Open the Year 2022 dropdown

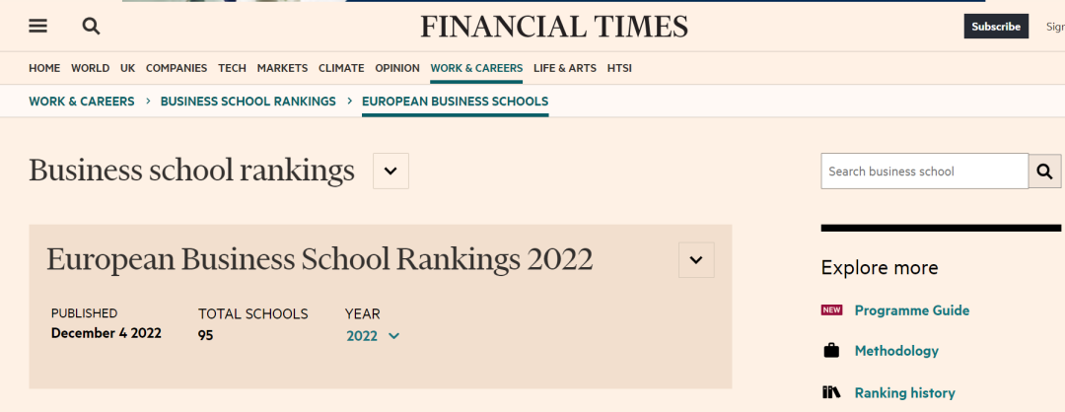[x=373, y=336]
